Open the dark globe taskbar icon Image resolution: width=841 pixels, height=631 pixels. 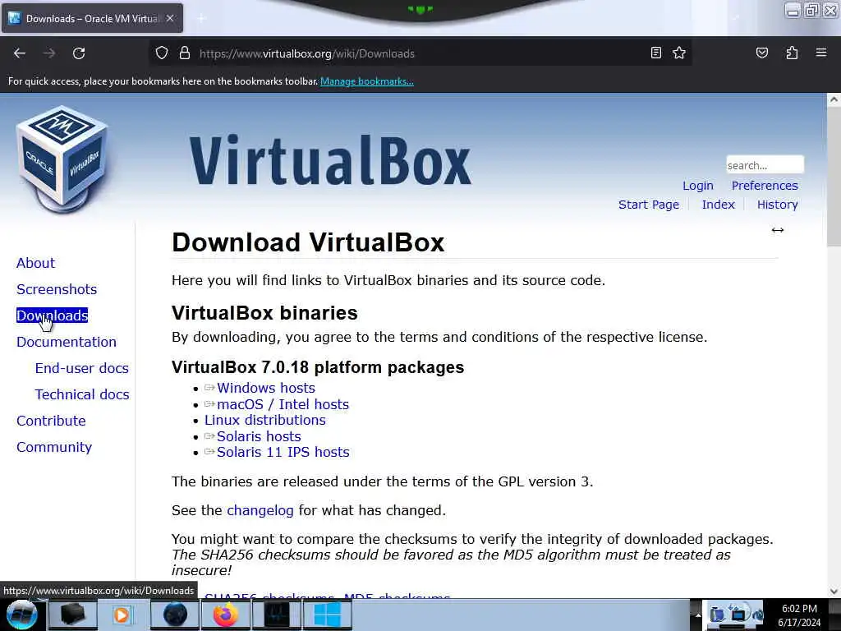click(175, 615)
